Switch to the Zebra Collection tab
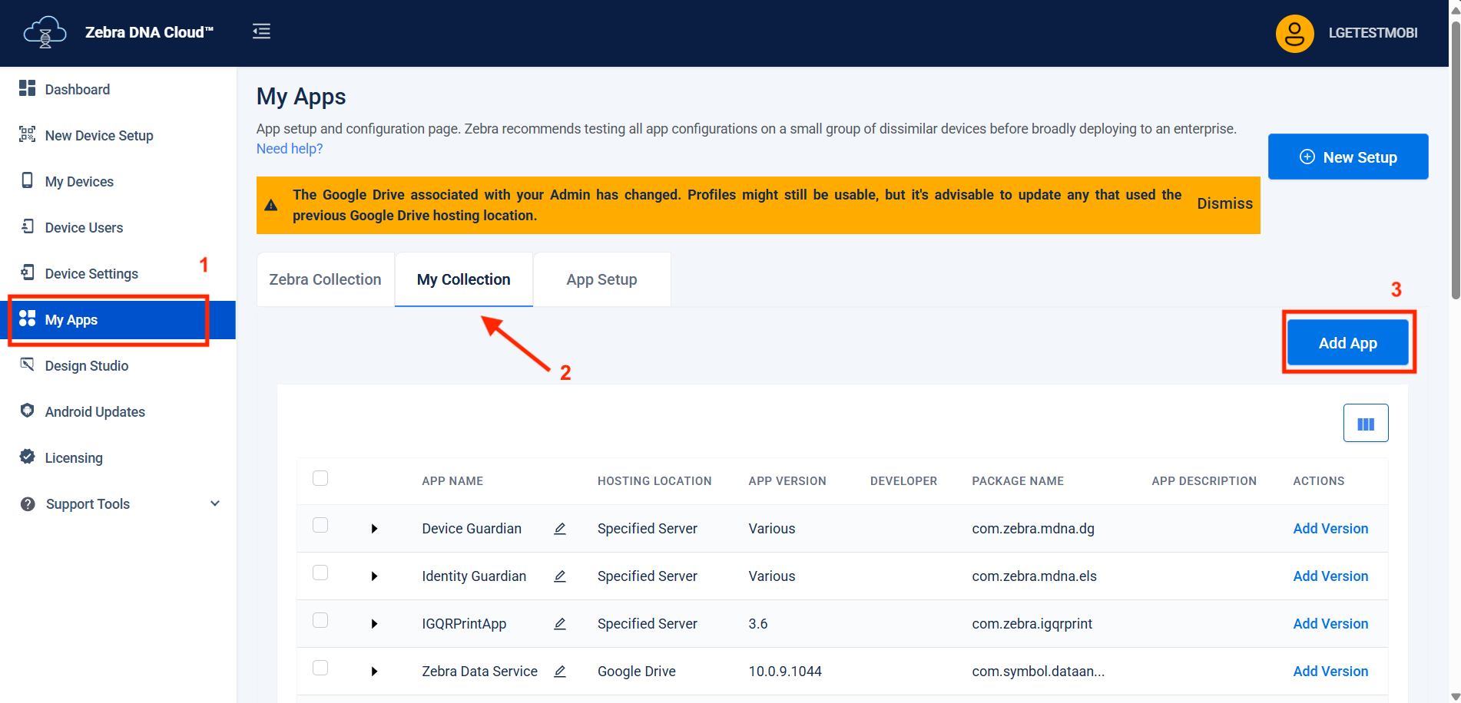Screen dimensions: 1461x703 click(x=325, y=279)
